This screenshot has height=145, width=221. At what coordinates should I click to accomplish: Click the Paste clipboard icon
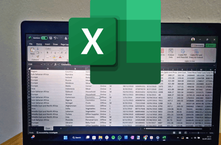tap(33, 50)
